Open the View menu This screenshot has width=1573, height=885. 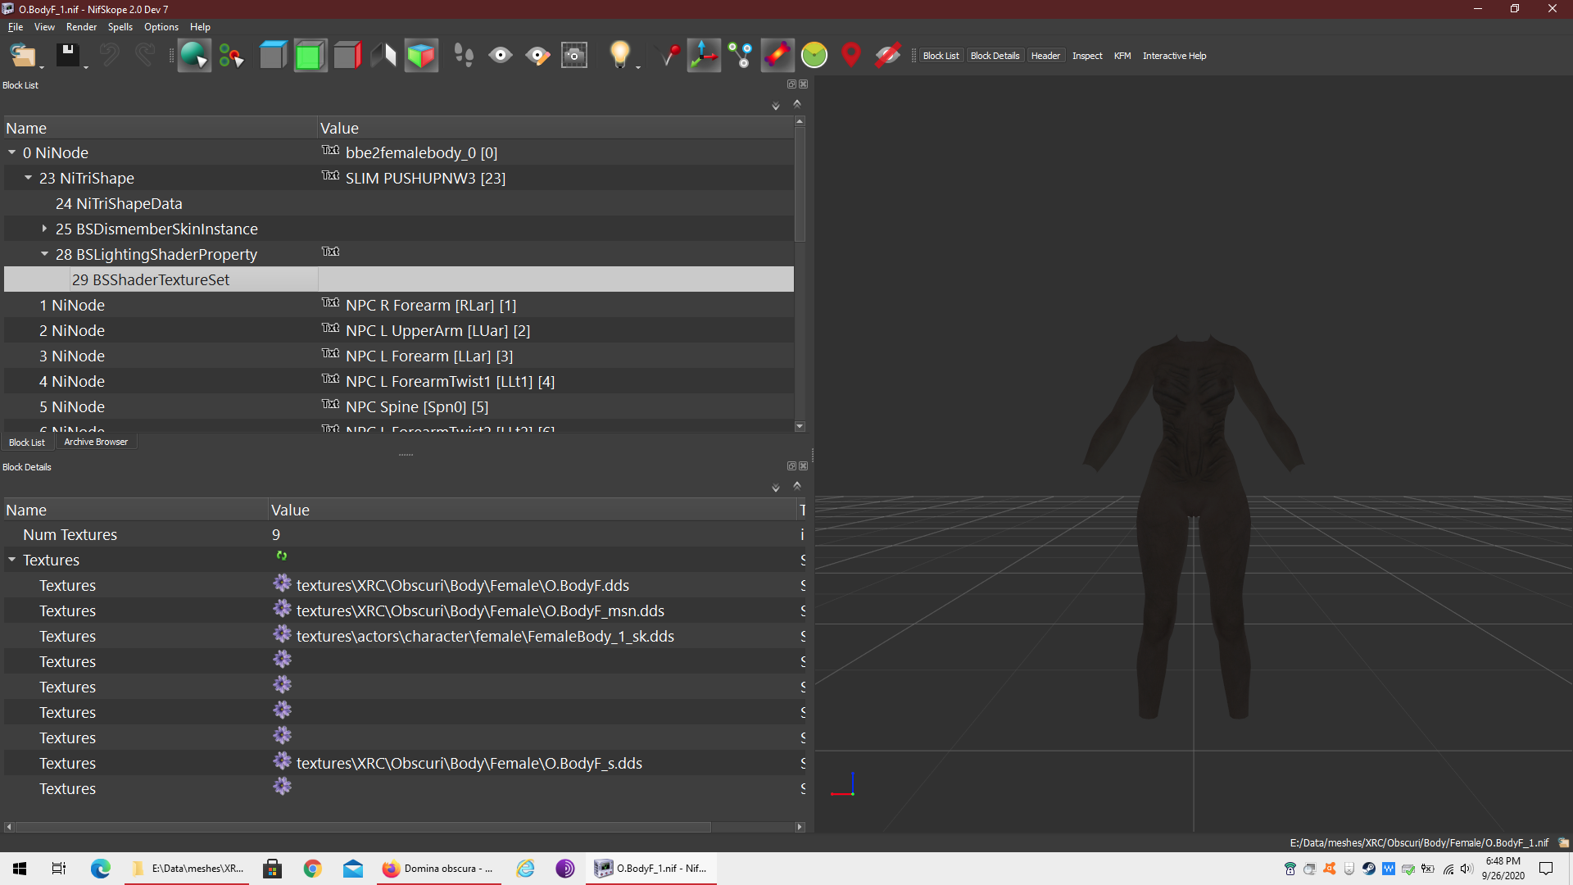point(44,27)
